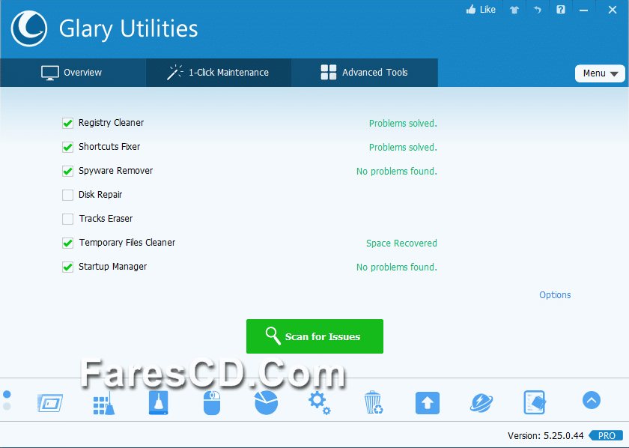Open Process Manager gears dock icon
Image resolution: width=629 pixels, height=448 pixels.
[320, 403]
